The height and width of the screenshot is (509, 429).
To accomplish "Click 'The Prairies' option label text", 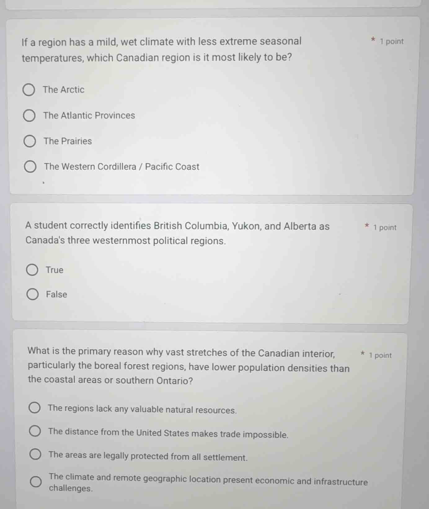I will (68, 141).
